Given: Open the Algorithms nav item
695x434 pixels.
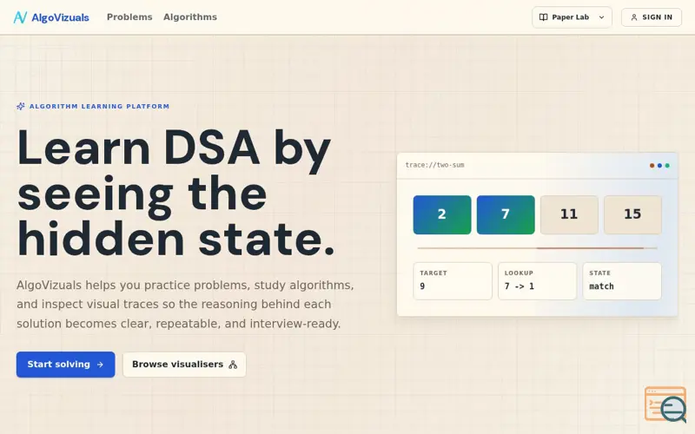Looking at the screenshot, I should click(190, 16).
